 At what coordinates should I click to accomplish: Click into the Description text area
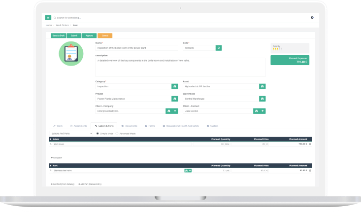click(x=180, y=67)
